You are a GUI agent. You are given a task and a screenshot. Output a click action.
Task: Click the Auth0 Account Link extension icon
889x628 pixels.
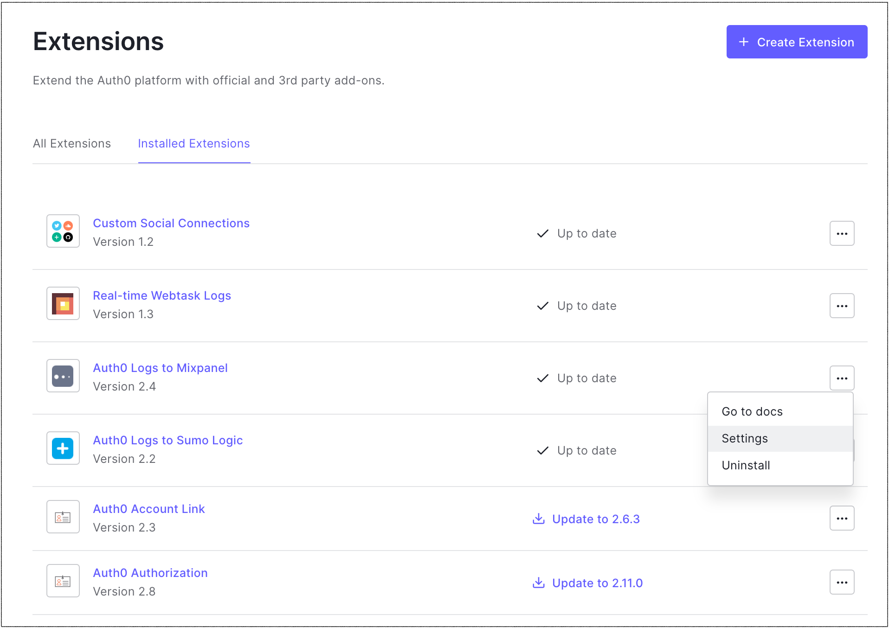[63, 517]
